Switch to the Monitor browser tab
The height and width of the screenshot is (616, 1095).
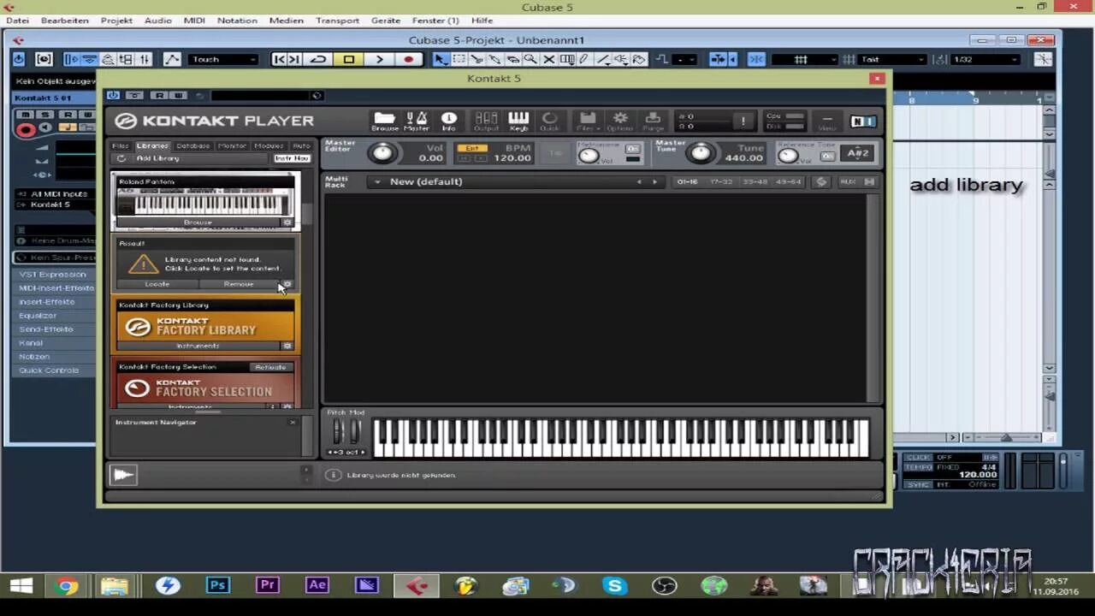pos(232,145)
